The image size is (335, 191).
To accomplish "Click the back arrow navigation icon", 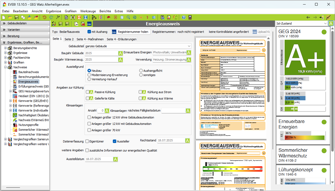I will (x=308, y=17).
